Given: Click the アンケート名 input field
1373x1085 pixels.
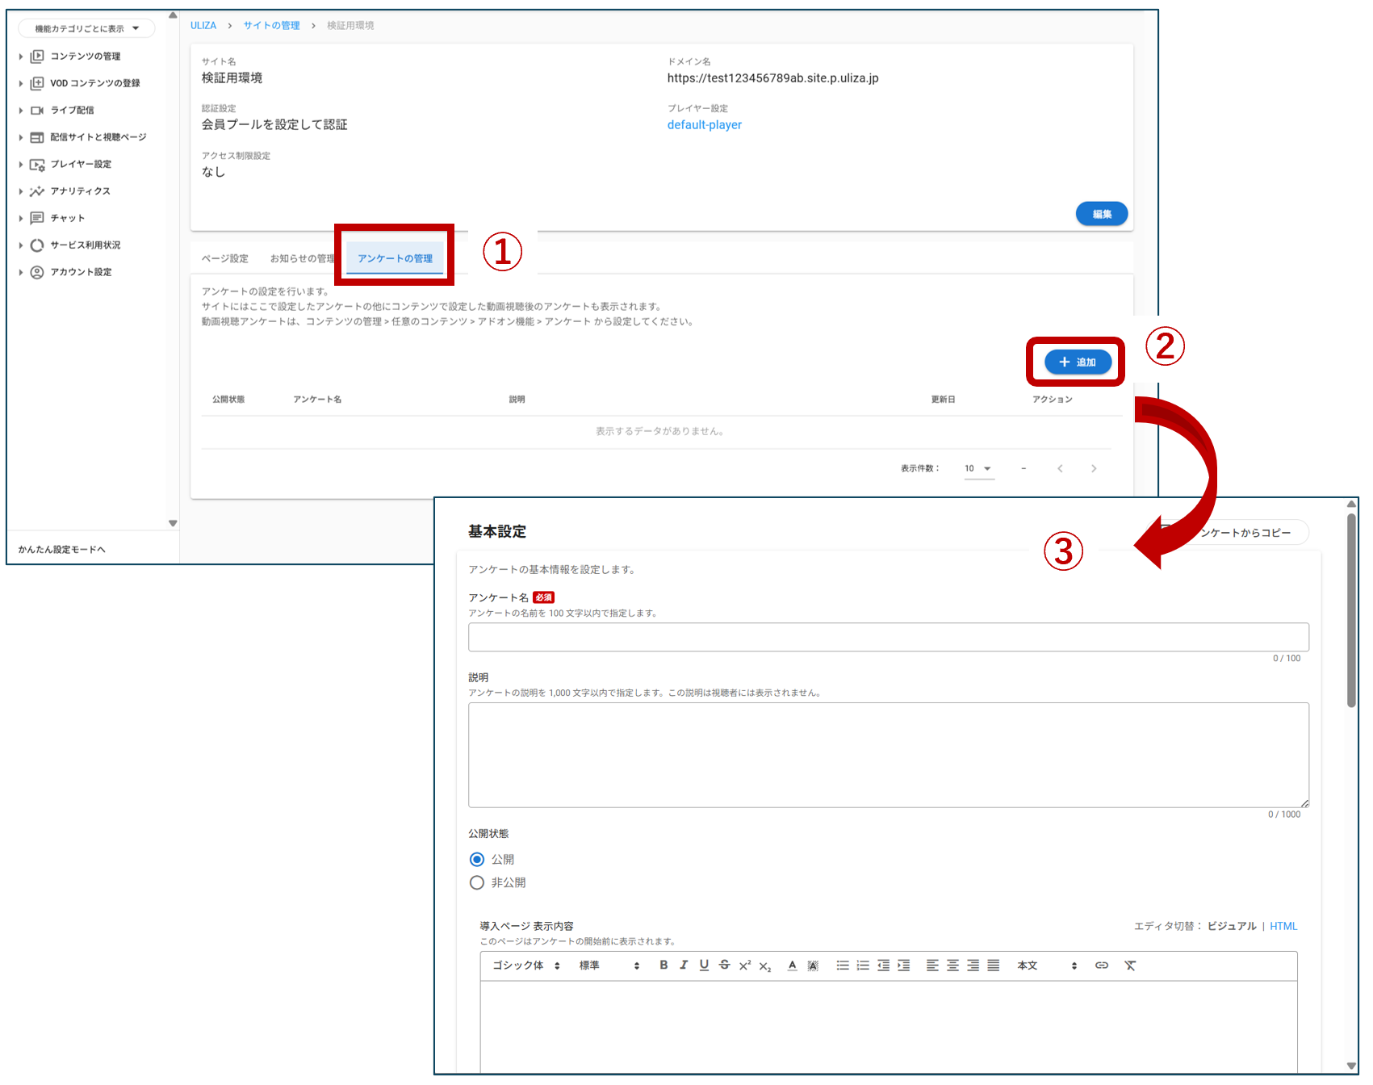Looking at the screenshot, I should (888, 637).
